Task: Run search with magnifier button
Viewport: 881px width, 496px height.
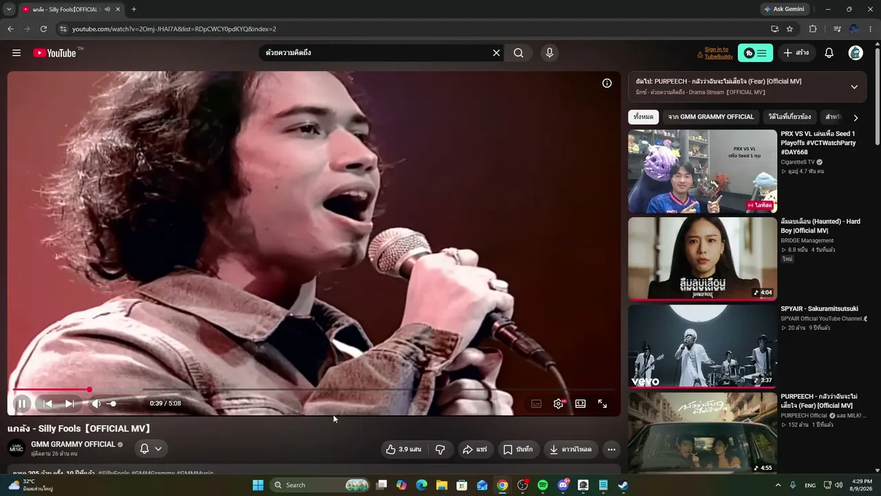Action: (x=518, y=53)
